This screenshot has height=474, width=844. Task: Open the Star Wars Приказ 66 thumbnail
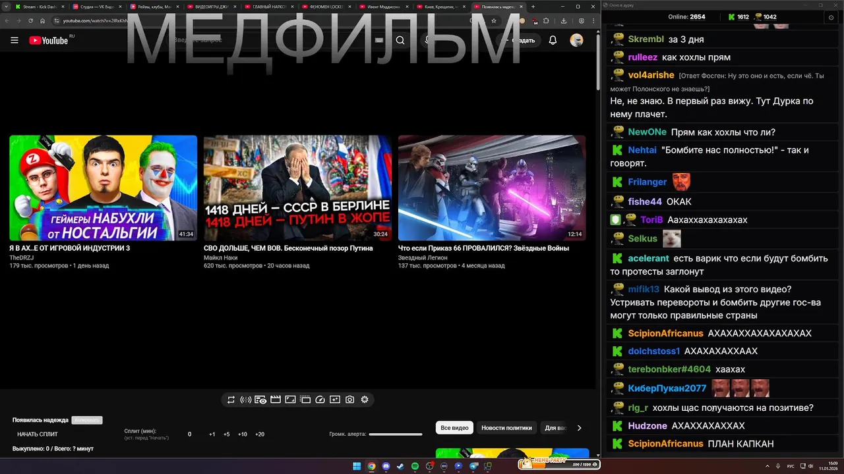(492, 188)
